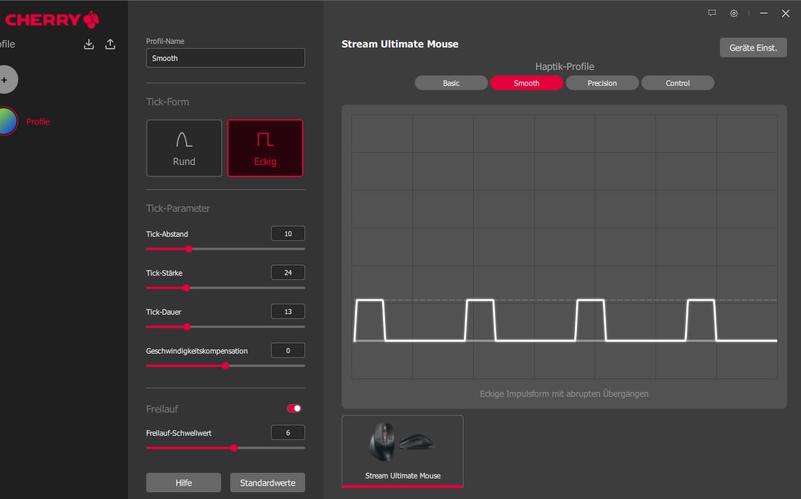Click the Geschwindigkeitskompensation value box
801x499 pixels.
pos(288,351)
